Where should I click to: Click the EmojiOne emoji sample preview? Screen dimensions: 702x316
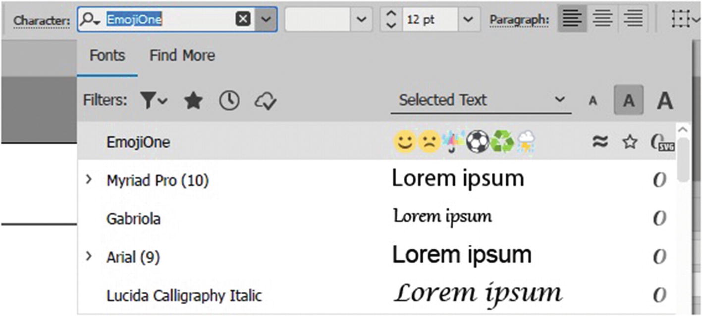[x=464, y=142]
